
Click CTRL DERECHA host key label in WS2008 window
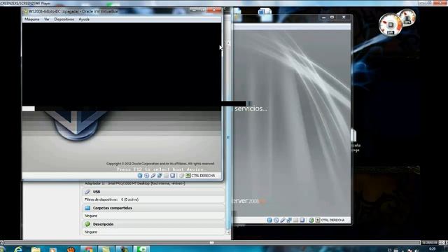point(203,176)
